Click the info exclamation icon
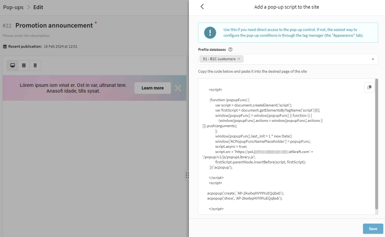 pos(210,33)
